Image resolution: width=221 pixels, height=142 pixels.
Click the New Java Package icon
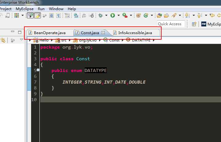pos(139,15)
